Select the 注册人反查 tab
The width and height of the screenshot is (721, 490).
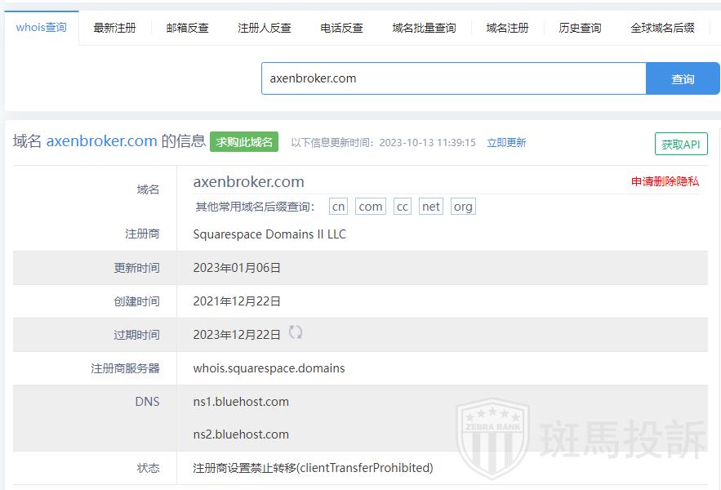click(264, 28)
